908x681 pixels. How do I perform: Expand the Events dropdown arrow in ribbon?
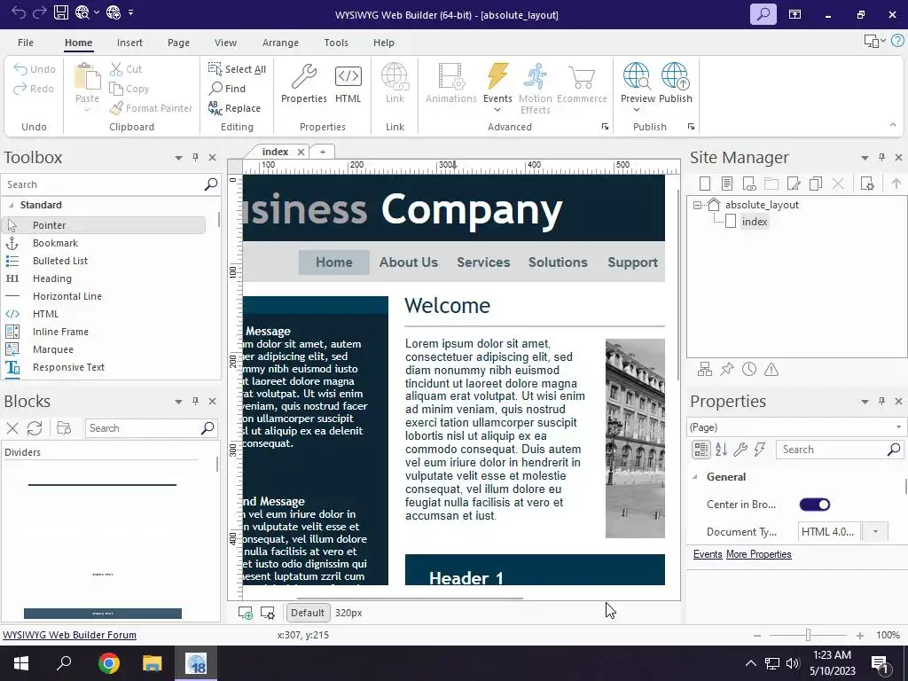[x=497, y=110]
